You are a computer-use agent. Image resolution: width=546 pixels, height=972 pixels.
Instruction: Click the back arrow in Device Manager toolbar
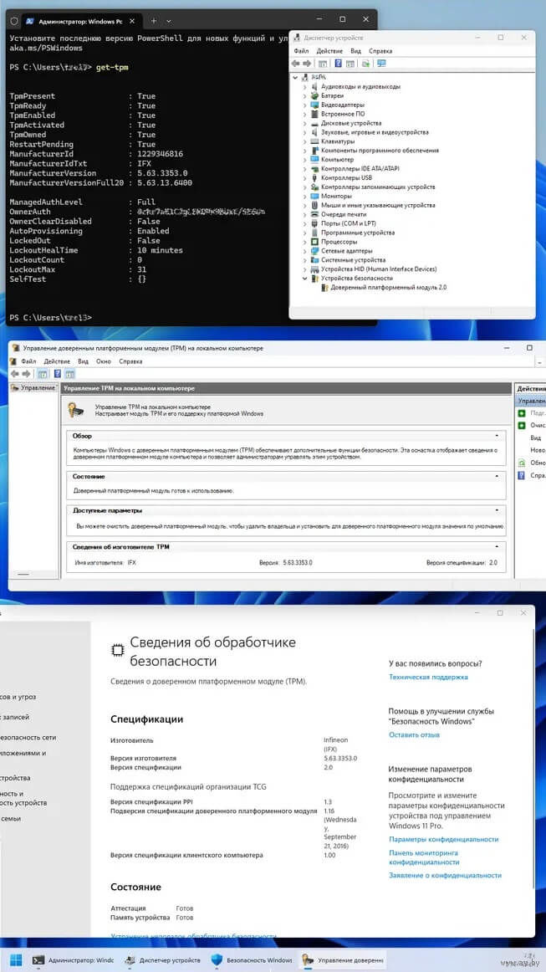[x=296, y=64]
